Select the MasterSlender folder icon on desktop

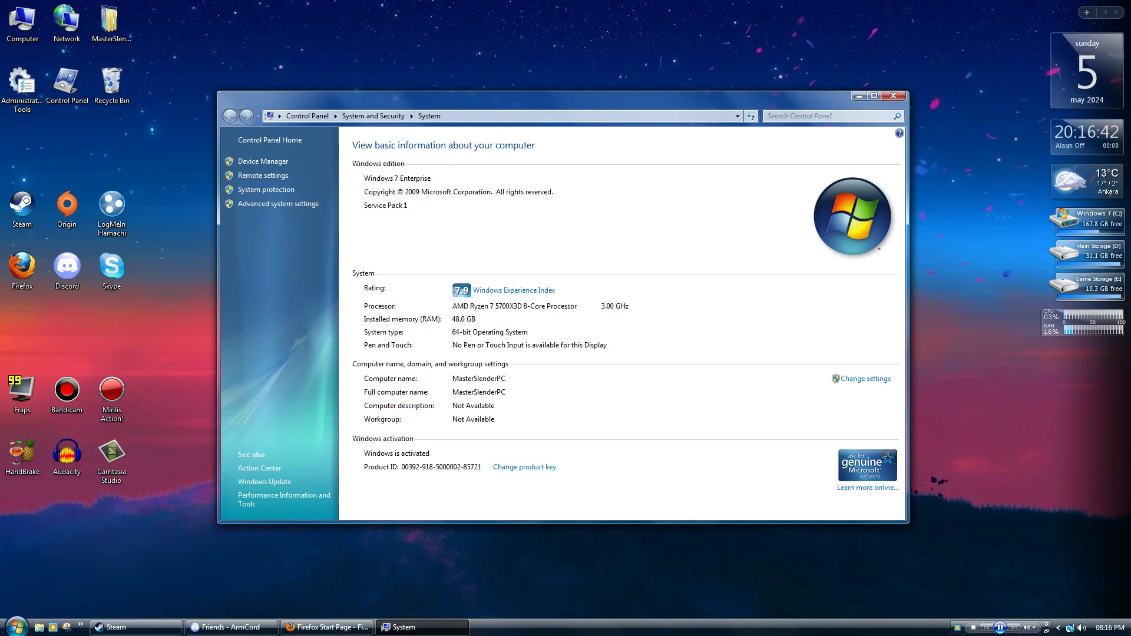tap(112, 24)
